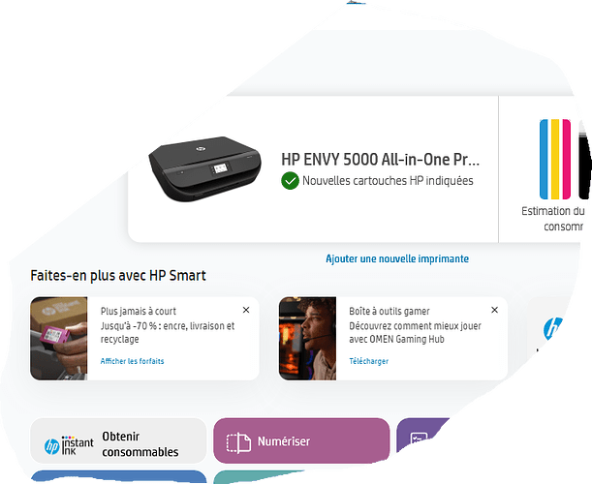Open the HP ENVY 5000 All-in-One printer title
The width and height of the screenshot is (592, 484).
click(x=380, y=160)
